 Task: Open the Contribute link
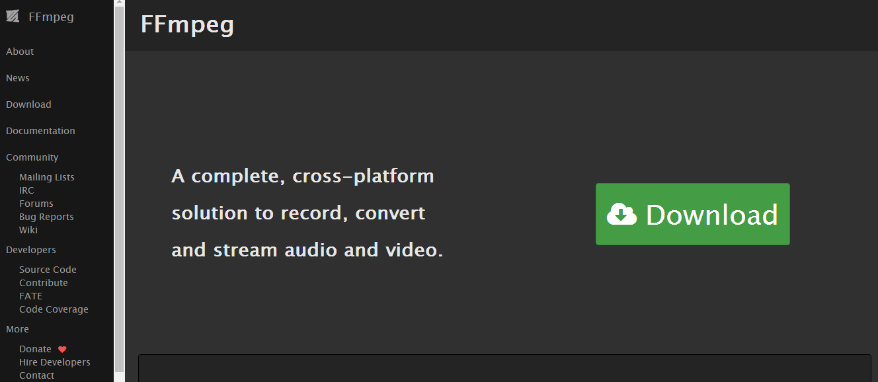pos(44,283)
